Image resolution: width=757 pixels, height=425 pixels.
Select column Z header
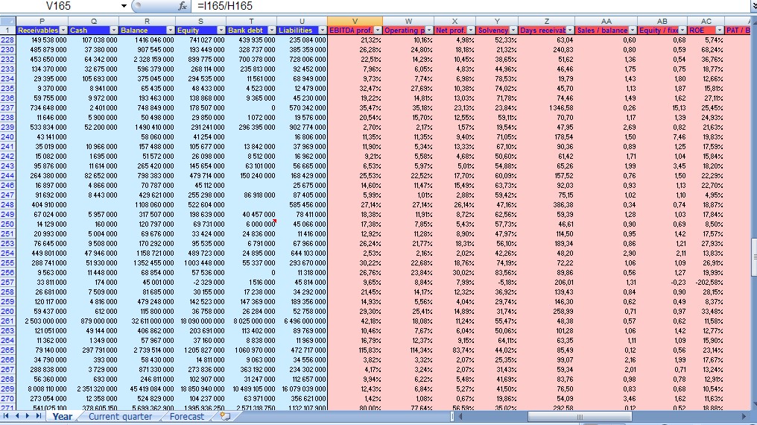[x=546, y=21]
